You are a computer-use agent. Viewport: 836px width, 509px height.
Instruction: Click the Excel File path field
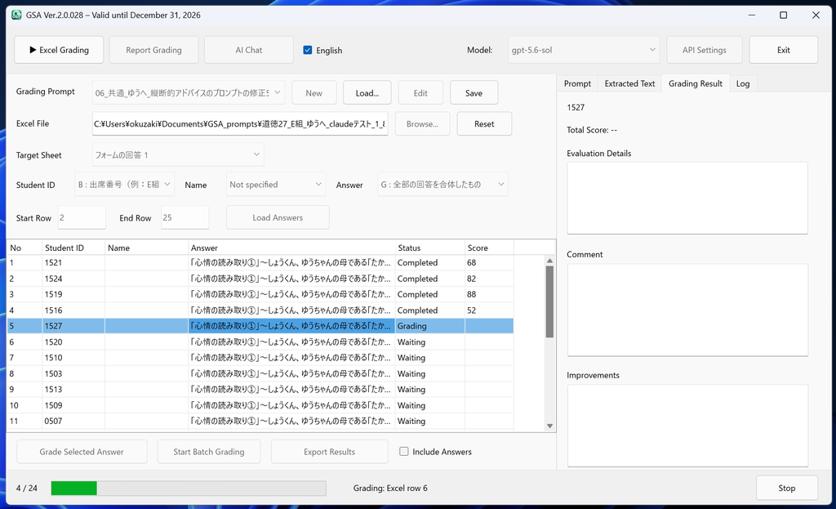pos(240,124)
